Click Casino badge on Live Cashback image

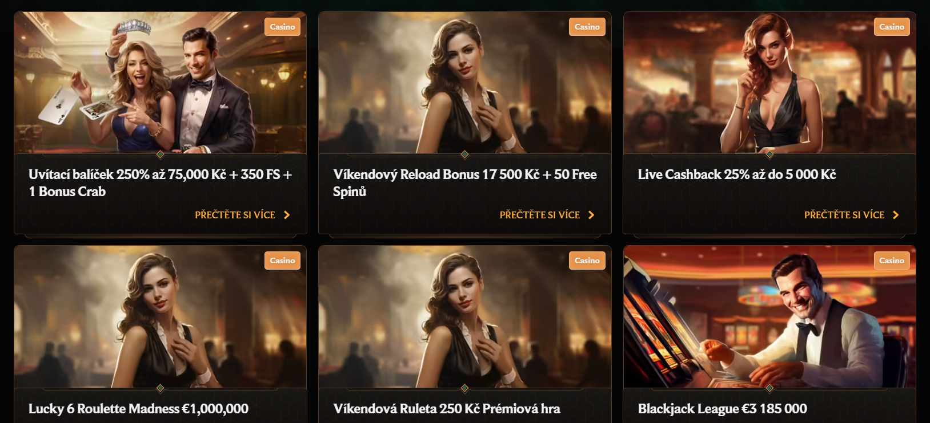coord(892,27)
